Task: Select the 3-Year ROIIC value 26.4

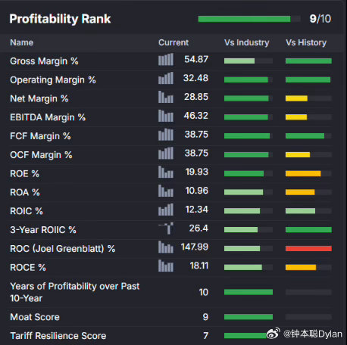Action: click(199, 228)
